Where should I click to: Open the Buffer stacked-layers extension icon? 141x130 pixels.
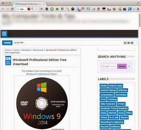pyautogui.click(x=47, y=9)
